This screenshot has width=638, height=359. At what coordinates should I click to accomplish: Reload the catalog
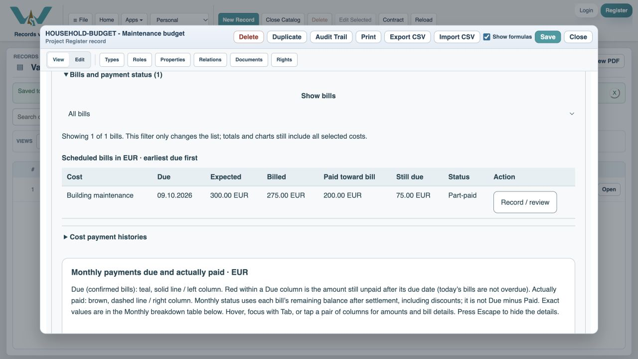pyautogui.click(x=424, y=20)
